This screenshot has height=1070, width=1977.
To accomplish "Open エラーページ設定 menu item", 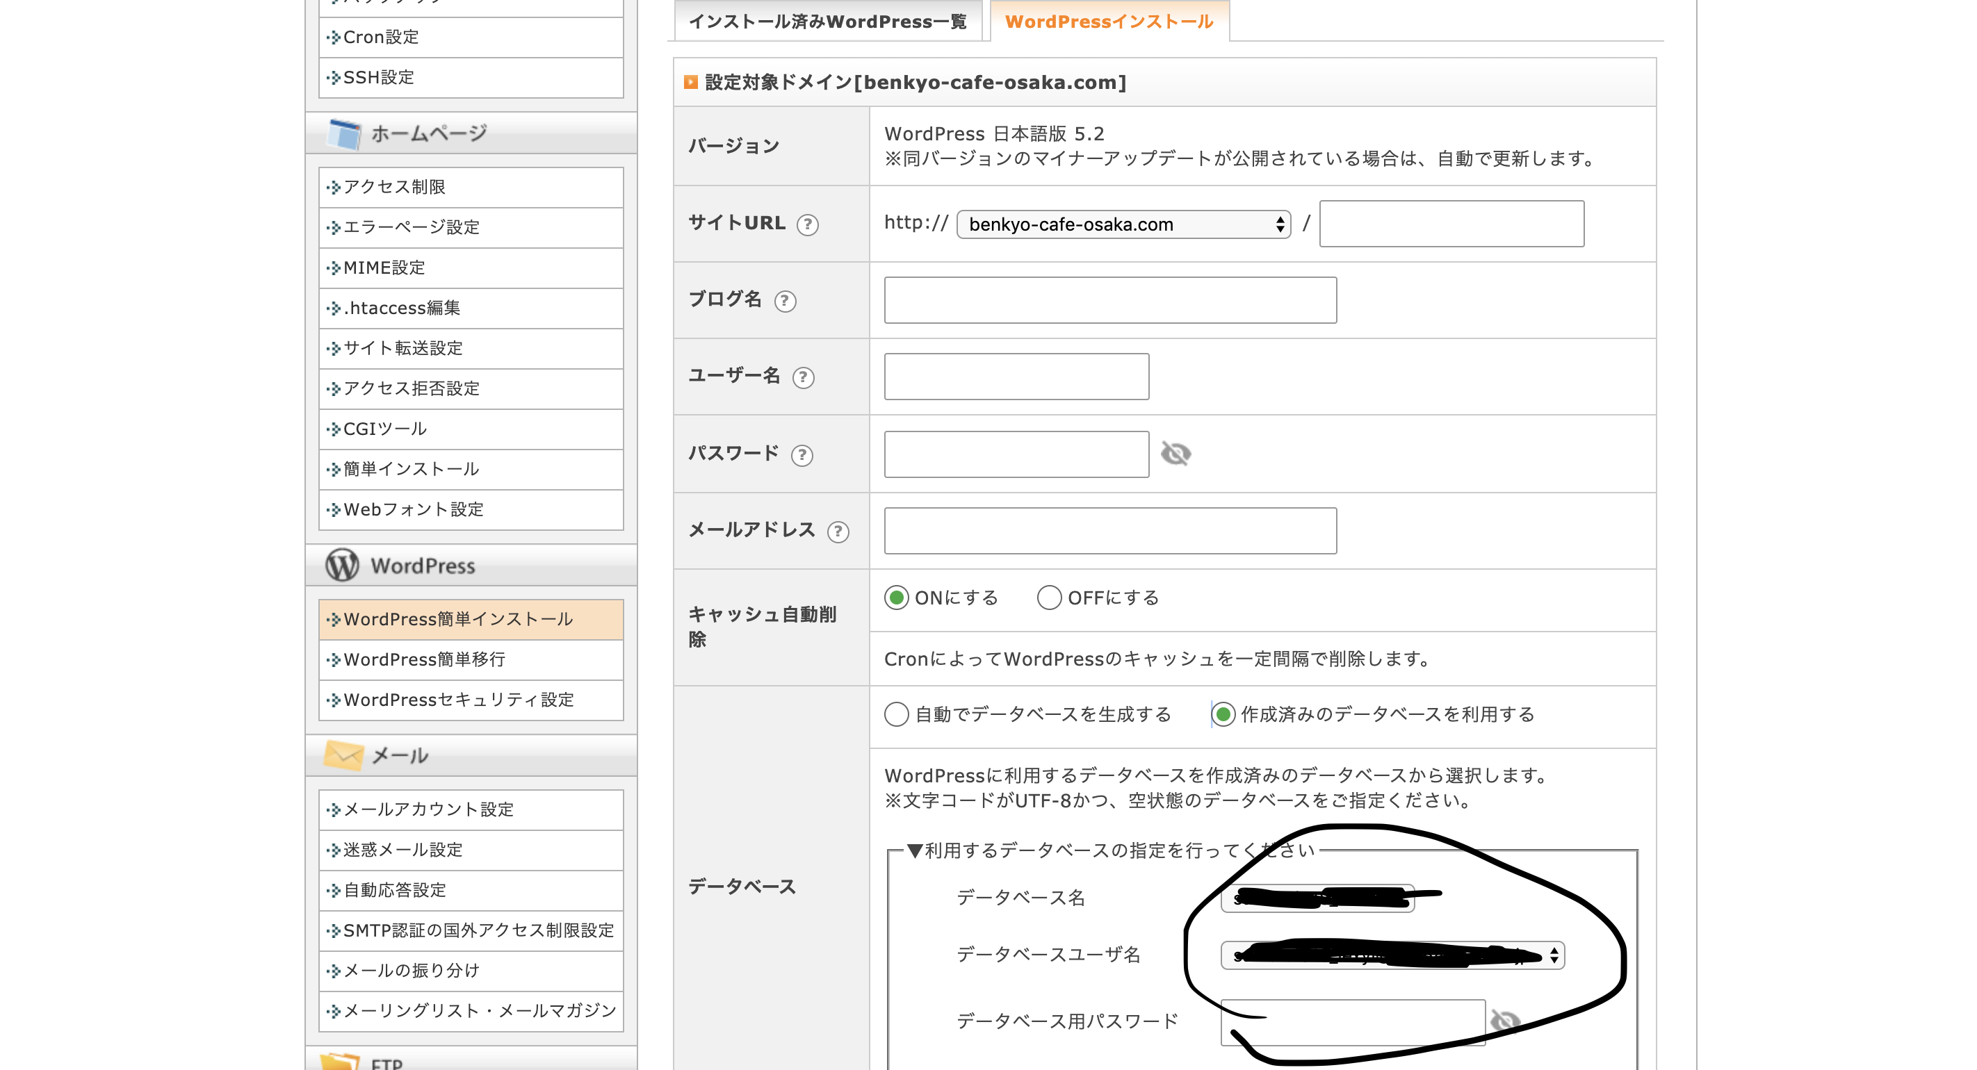I will coord(471,227).
